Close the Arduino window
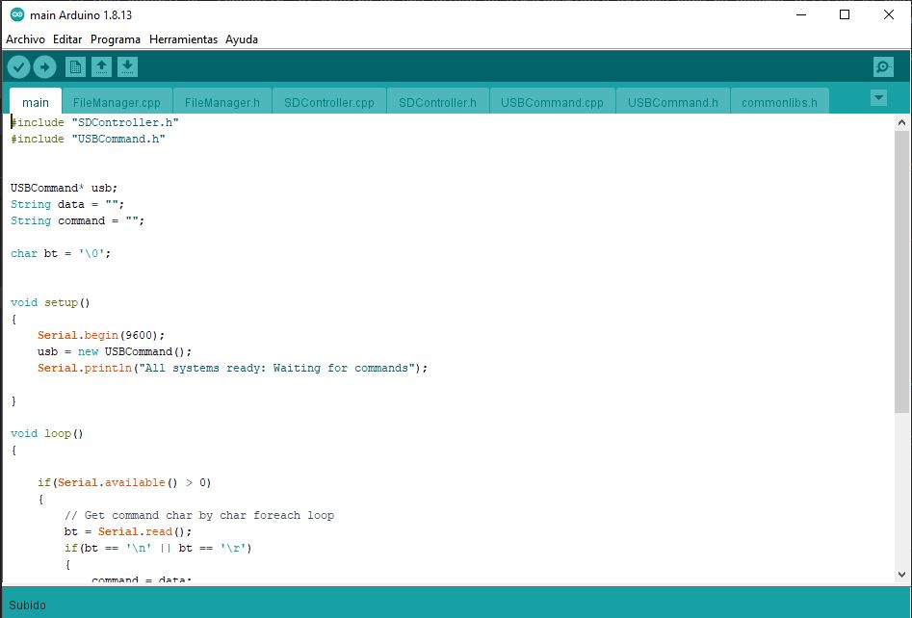 [x=889, y=15]
